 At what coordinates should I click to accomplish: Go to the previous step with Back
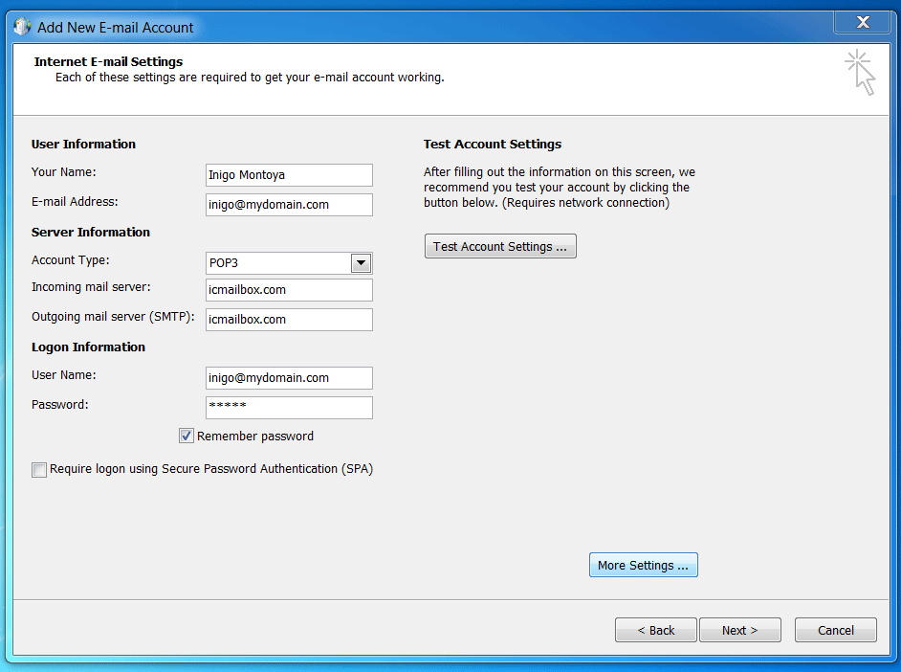[x=655, y=630]
